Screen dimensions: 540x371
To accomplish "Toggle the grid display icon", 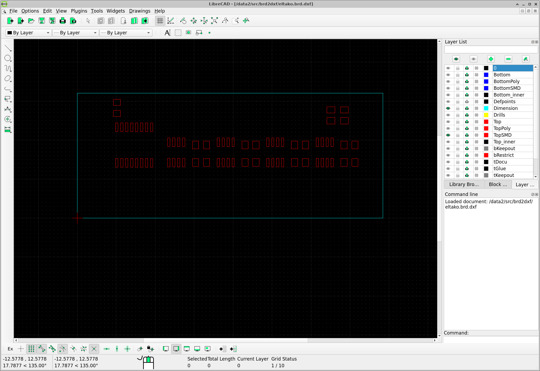I will click(x=160, y=21).
